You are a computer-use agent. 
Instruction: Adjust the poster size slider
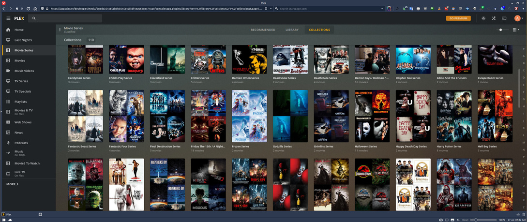tap(502, 30)
